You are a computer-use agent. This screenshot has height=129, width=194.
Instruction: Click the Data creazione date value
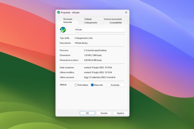point(98,68)
